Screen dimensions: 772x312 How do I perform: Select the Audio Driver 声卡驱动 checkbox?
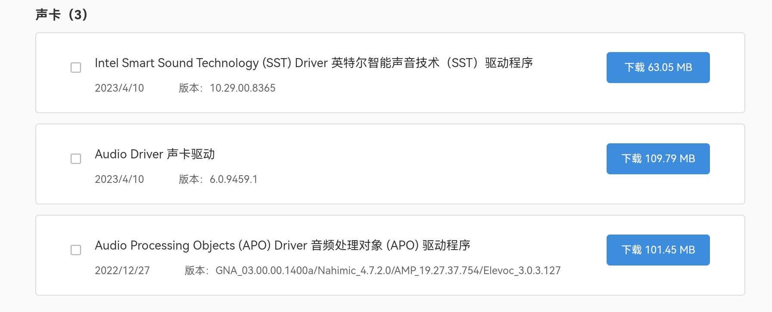point(76,159)
